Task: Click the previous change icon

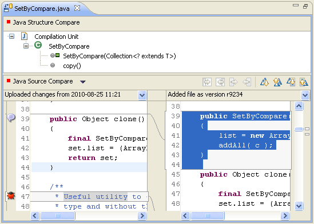Action: (304, 82)
